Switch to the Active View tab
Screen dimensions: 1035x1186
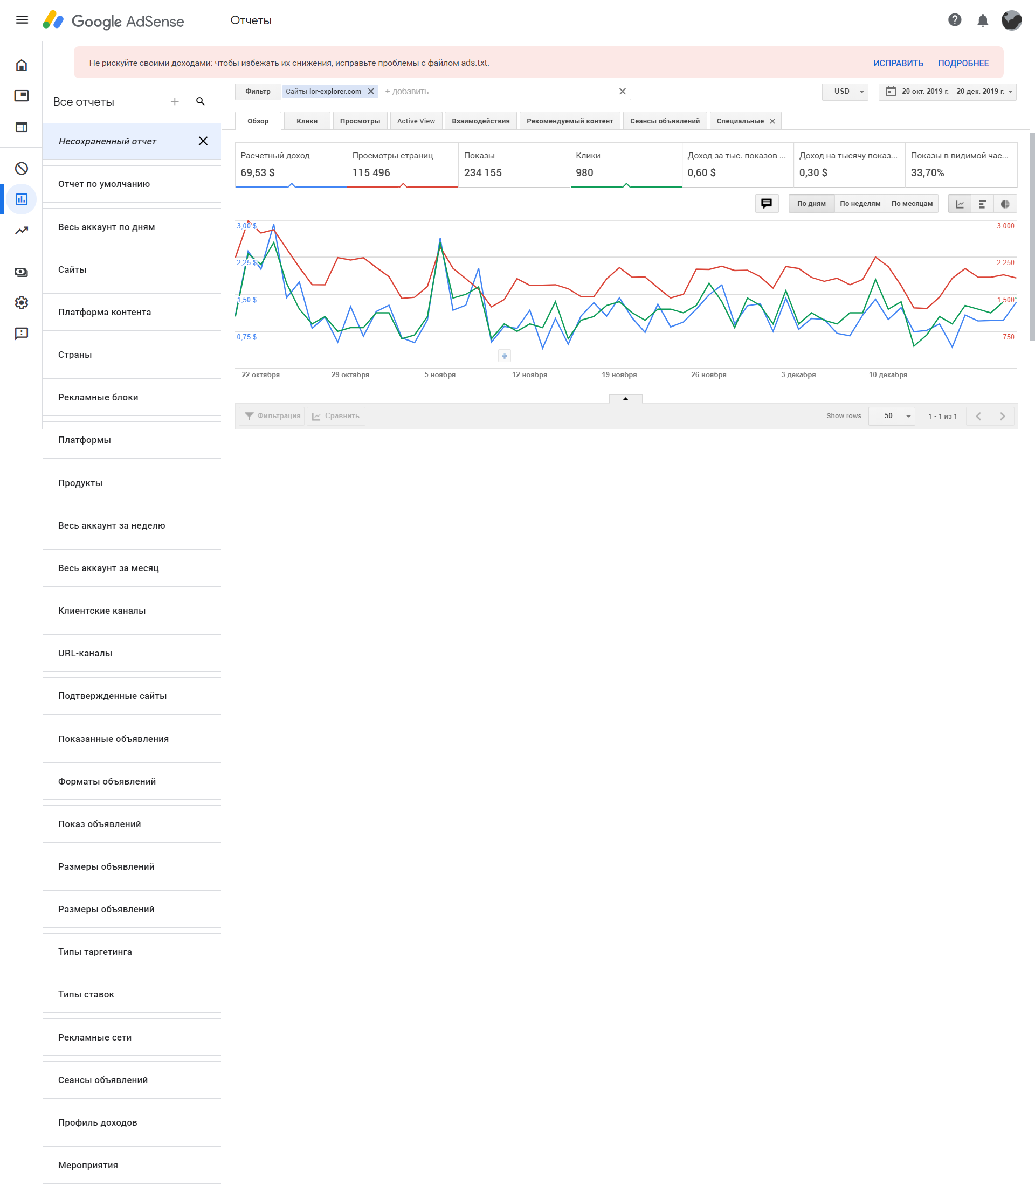coord(415,121)
